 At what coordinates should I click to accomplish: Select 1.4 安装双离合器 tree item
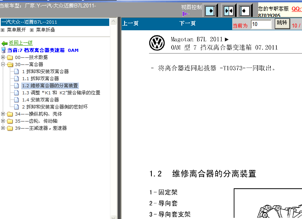[41, 100]
